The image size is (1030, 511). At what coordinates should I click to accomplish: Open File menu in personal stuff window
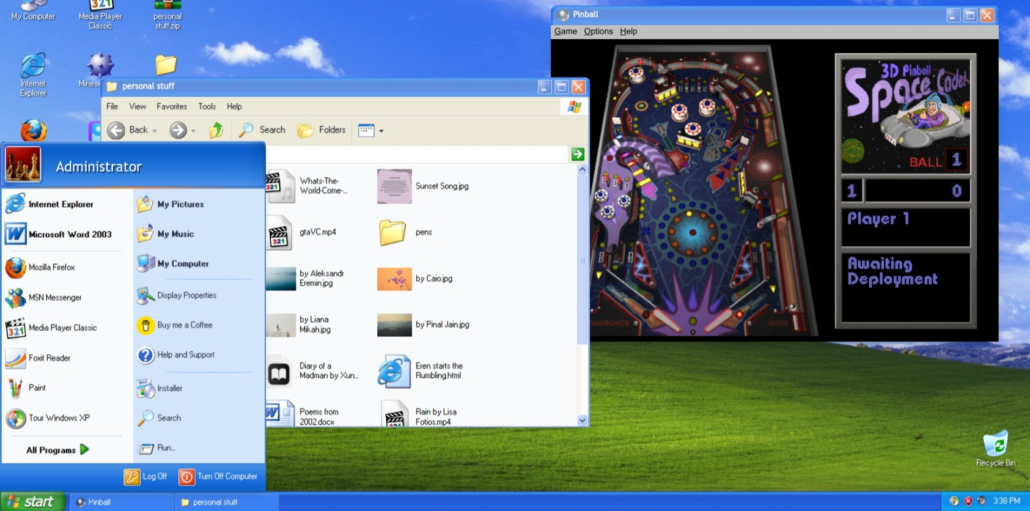pos(112,106)
